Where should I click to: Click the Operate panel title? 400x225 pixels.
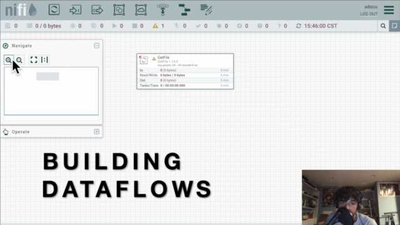point(21,132)
